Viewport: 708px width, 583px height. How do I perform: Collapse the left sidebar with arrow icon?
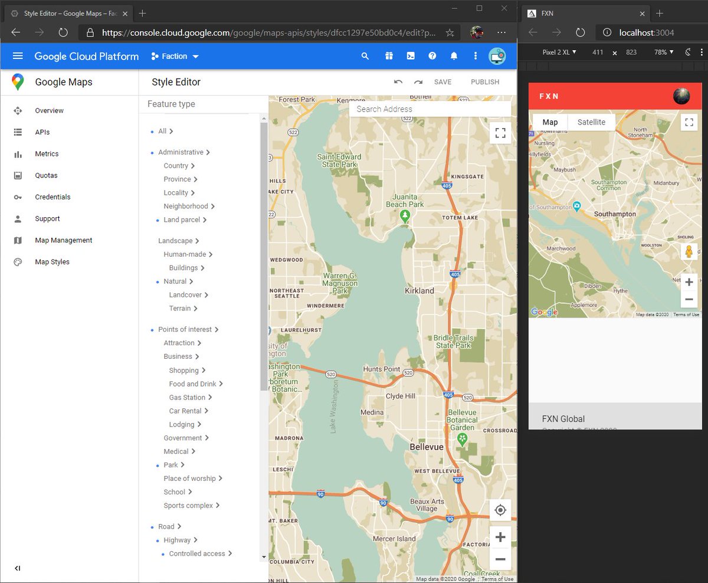[x=18, y=568]
